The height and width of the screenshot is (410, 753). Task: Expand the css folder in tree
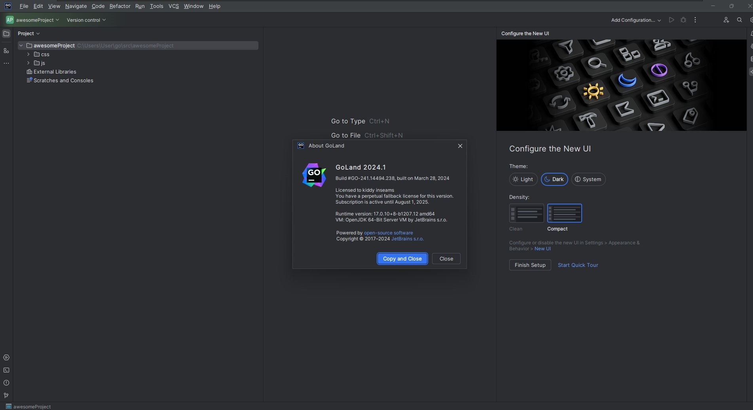[x=28, y=54]
